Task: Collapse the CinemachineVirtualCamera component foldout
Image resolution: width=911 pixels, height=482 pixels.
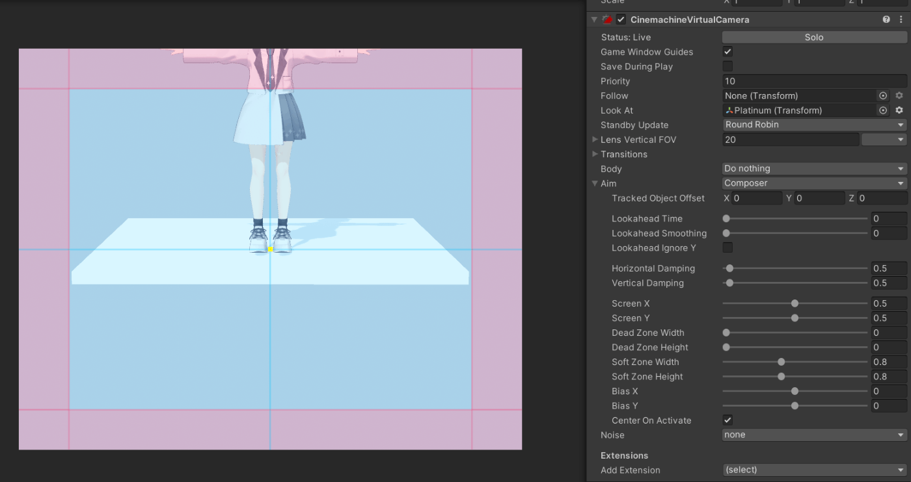Action: coord(594,19)
